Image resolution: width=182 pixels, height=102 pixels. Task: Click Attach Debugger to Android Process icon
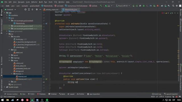coord(154,6)
